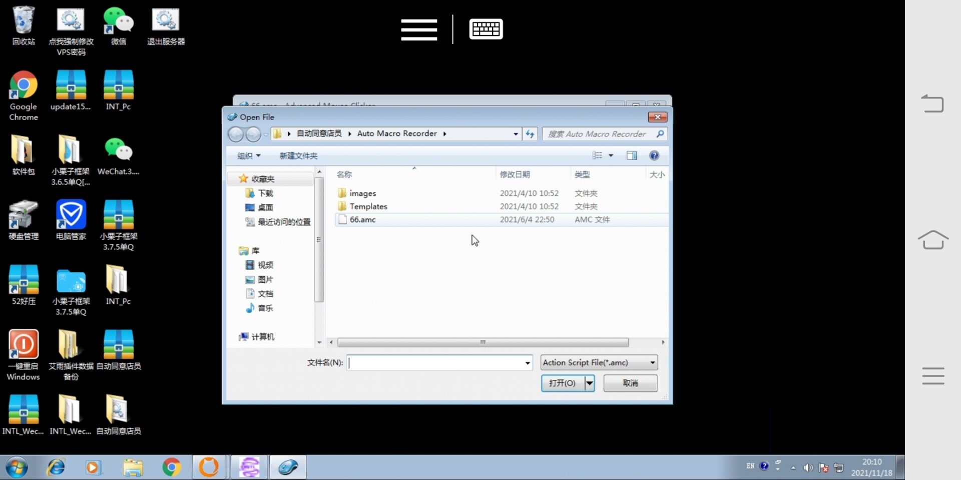The height and width of the screenshot is (480, 961).
Task: Open the Templates folder
Action: (368, 206)
